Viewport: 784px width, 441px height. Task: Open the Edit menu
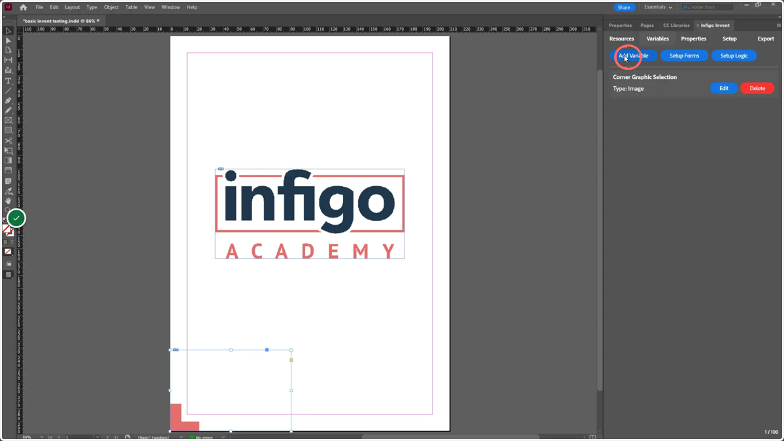tap(54, 7)
